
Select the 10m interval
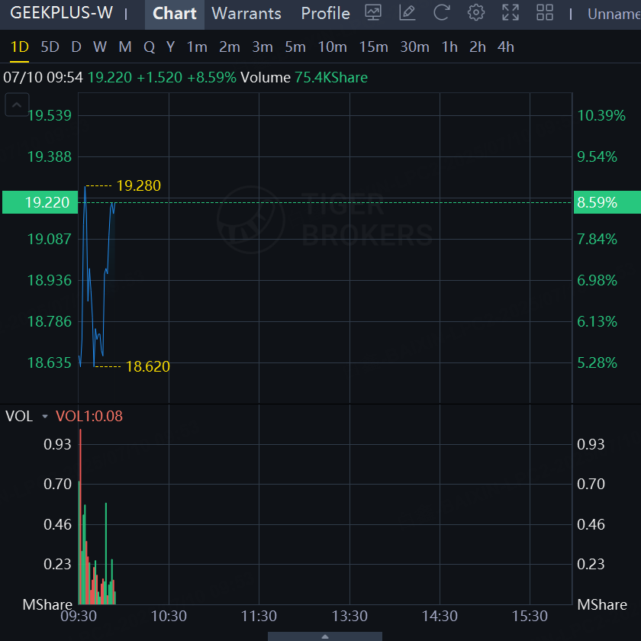click(333, 47)
